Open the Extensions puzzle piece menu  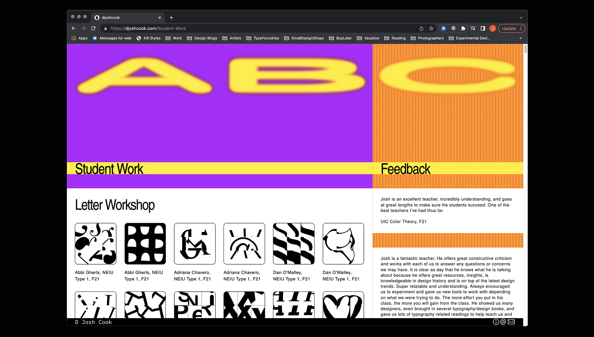tap(463, 28)
